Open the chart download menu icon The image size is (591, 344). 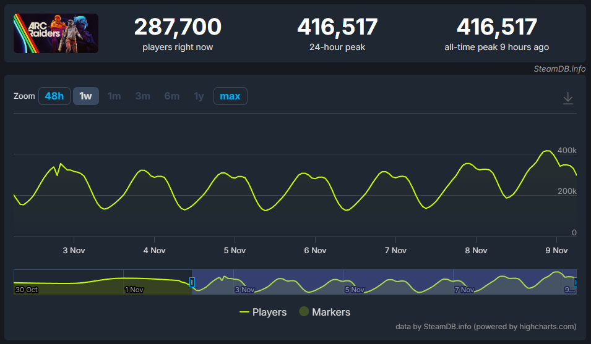tap(568, 98)
